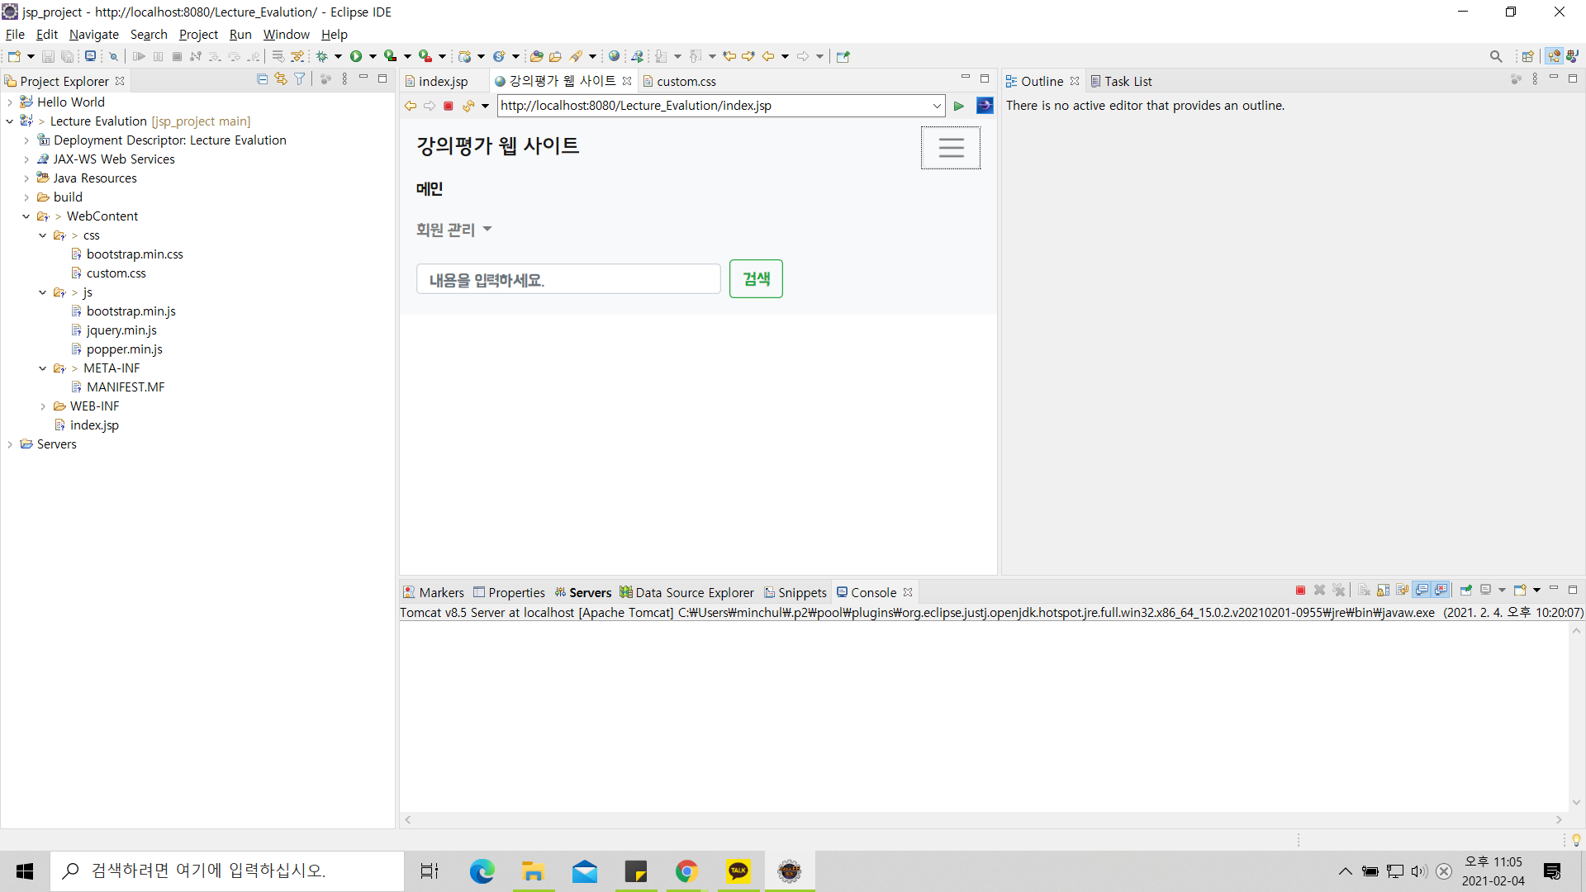Switch to the custom.css editor tab
1586x892 pixels.
[686, 81]
